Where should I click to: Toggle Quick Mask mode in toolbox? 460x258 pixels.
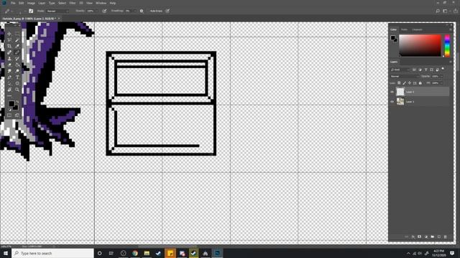pos(9,115)
